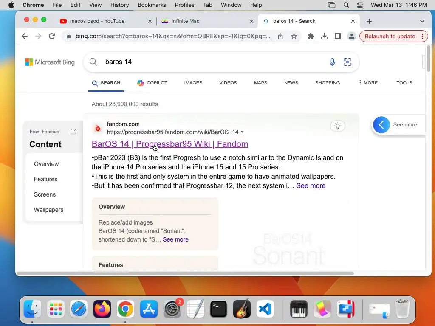Viewport: 435px width, 326px height.
Task: Select the IMAGES search tab
Action: (x=193, y=83)
